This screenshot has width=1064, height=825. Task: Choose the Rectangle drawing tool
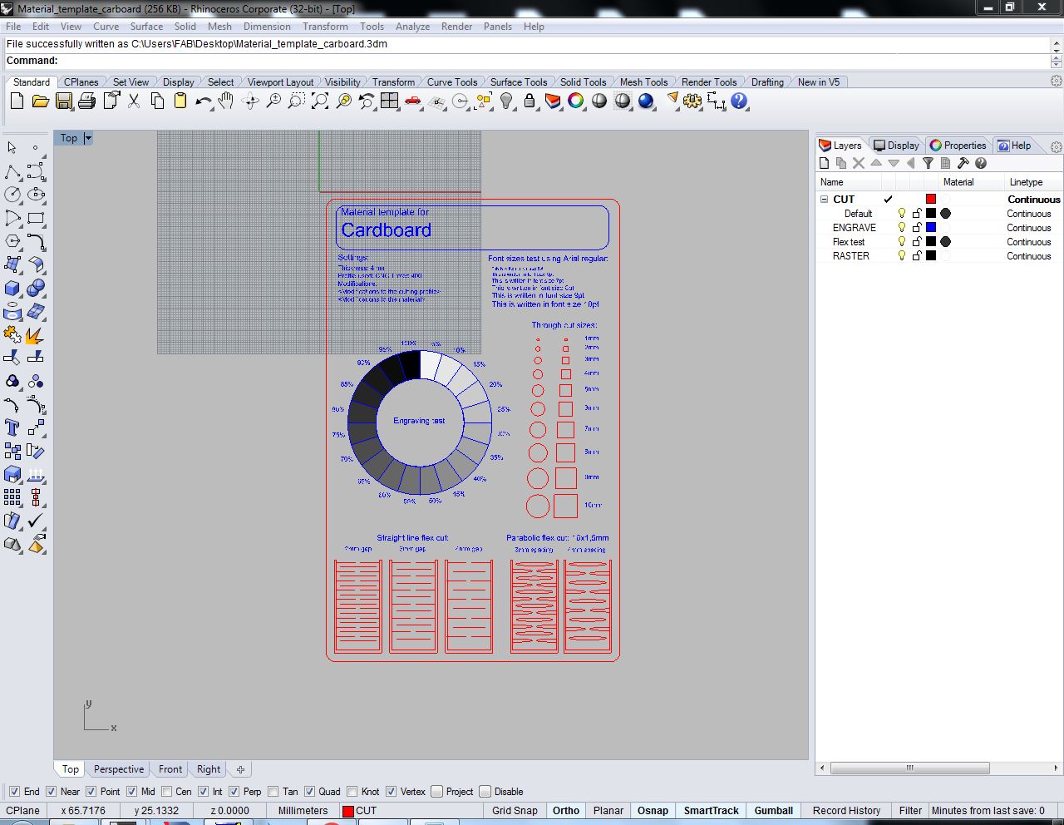pyautogui.click(x=36, y=219)
